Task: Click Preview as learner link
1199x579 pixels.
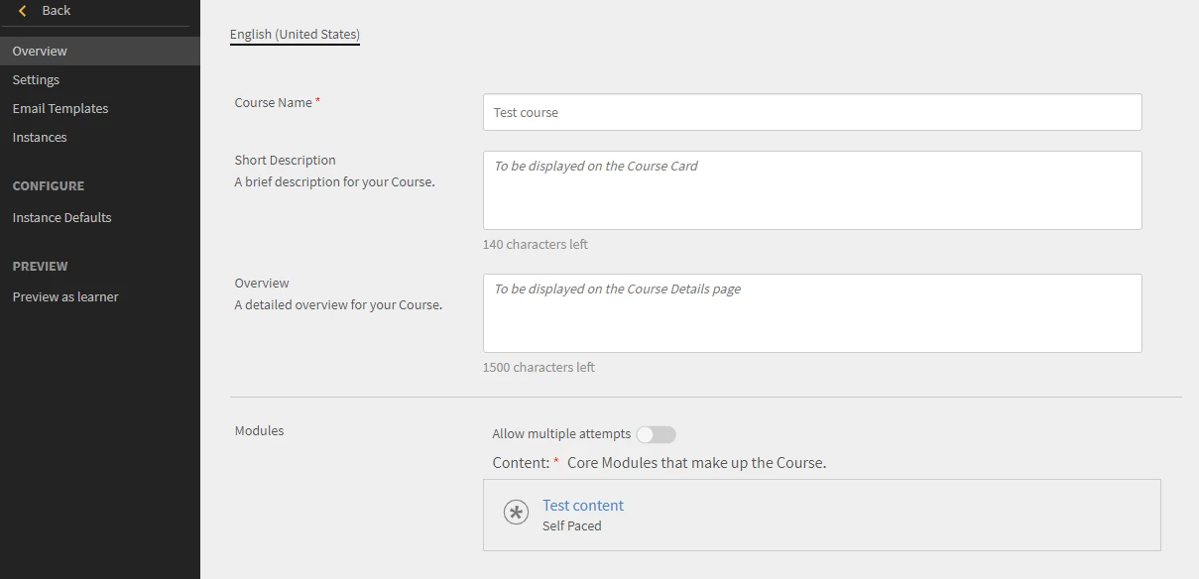Action: point(65,297)
